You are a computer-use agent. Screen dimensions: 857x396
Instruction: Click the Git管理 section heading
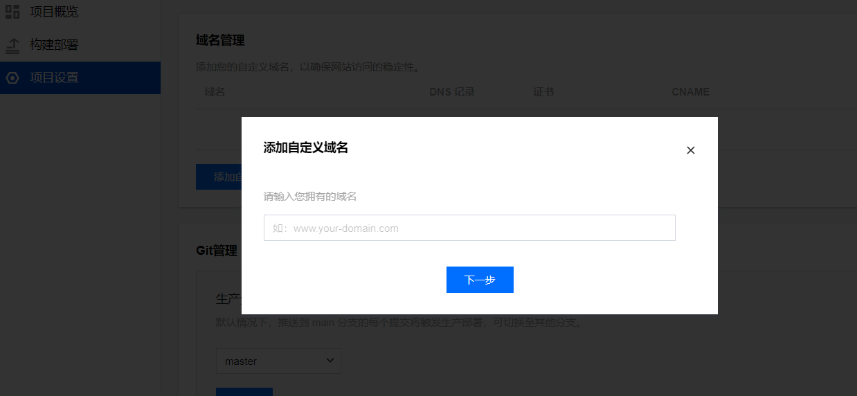click(217, 251)
